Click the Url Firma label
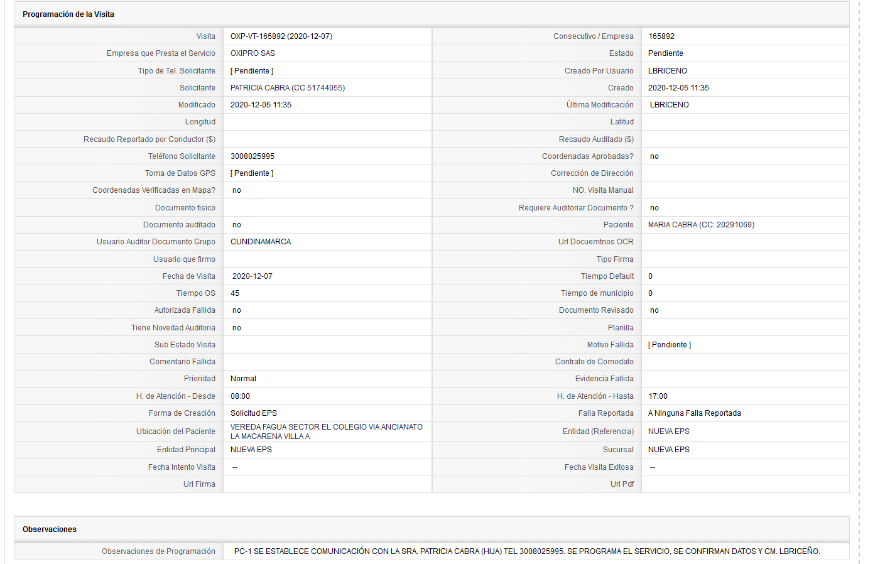The image size is (885, 564). pos(199,484)
